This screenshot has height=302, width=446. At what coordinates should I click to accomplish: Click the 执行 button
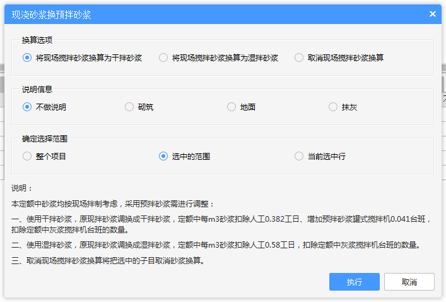pos(355,282)
